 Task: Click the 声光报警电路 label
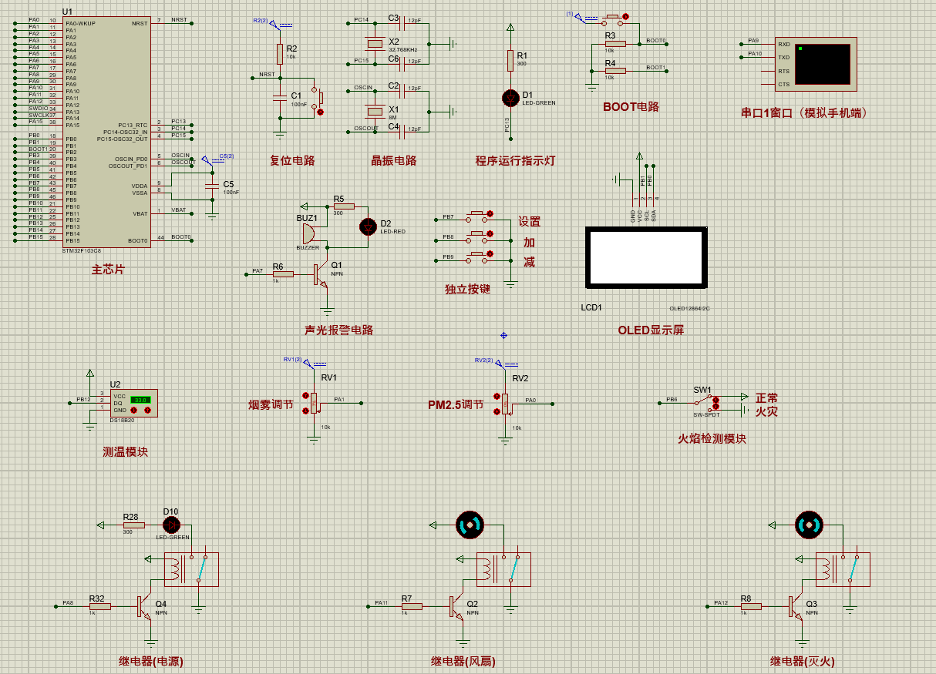pos(338,330)
